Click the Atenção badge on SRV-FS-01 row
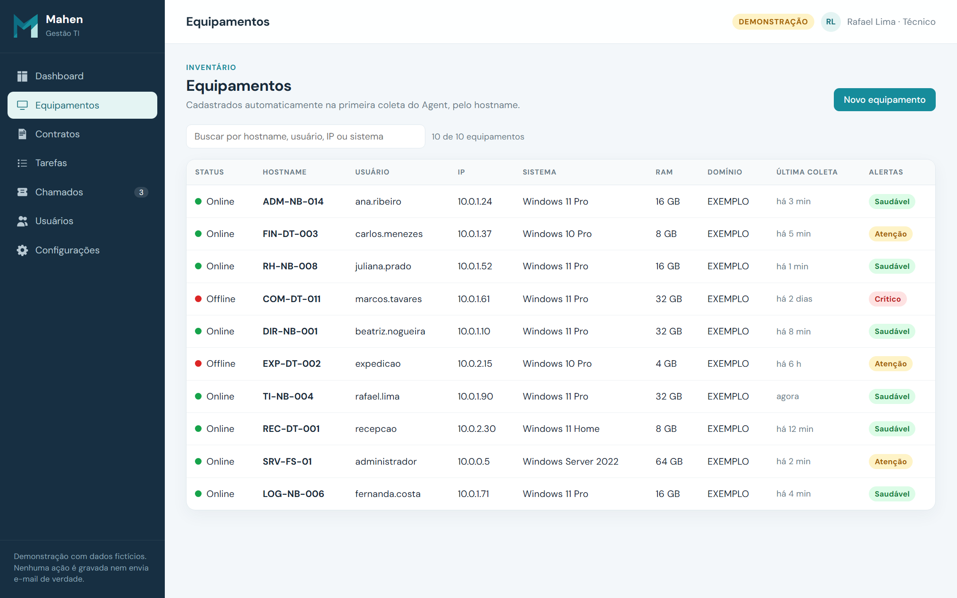 [891, 462]
